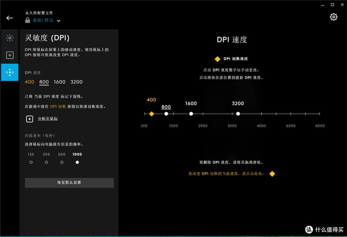Click the yellow DPI 切换 text link
347x237 pixels.
[58, 106]
